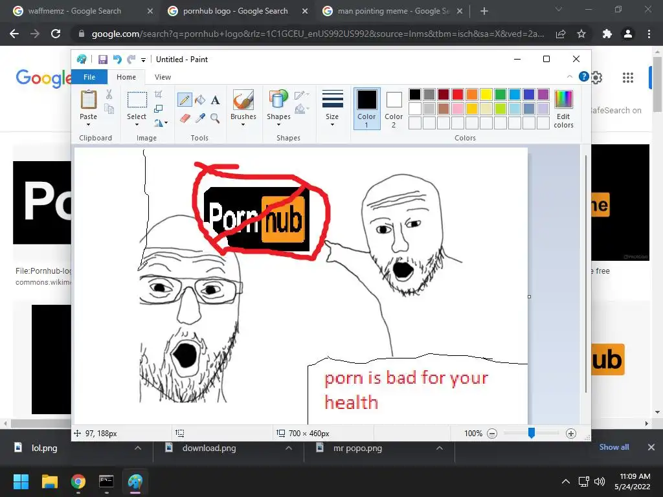Click Share this page icon in address bar

pyautogui.click(x=561, y=34)
